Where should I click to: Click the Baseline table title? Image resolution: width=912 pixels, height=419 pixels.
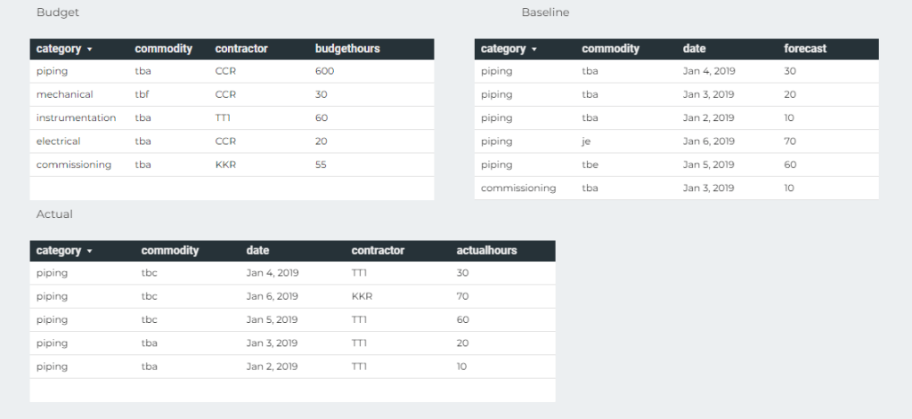tap(545, 12)
